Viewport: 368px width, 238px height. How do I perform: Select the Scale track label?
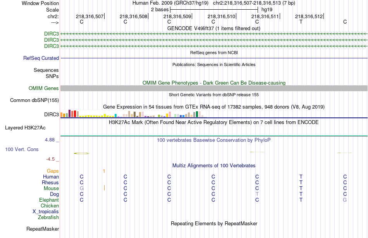click(52, 10)
